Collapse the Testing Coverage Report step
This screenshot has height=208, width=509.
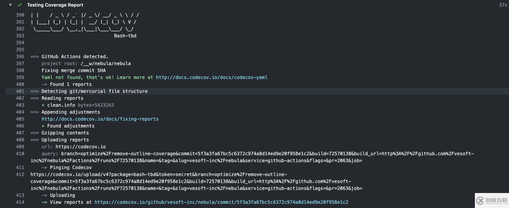tap(11, 5)
